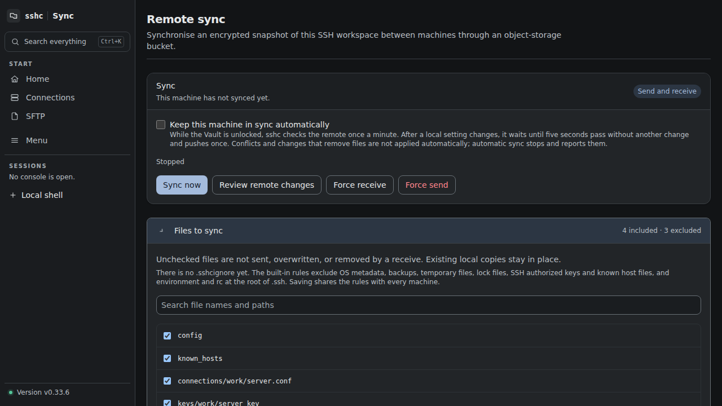Click the Send and receive badge
Viewport: 722px width, 406px height.
tap(667, 91)
